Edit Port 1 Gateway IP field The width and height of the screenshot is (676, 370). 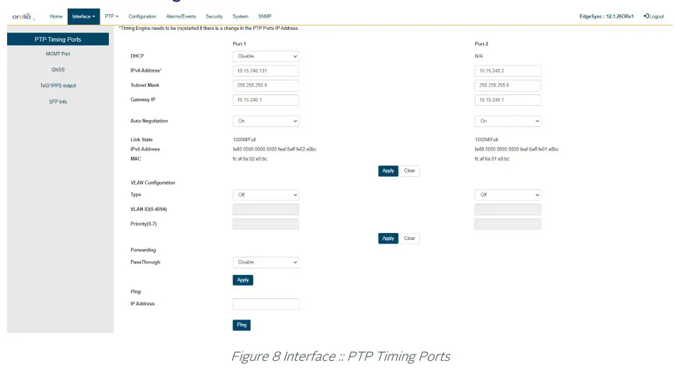[265, 100]
